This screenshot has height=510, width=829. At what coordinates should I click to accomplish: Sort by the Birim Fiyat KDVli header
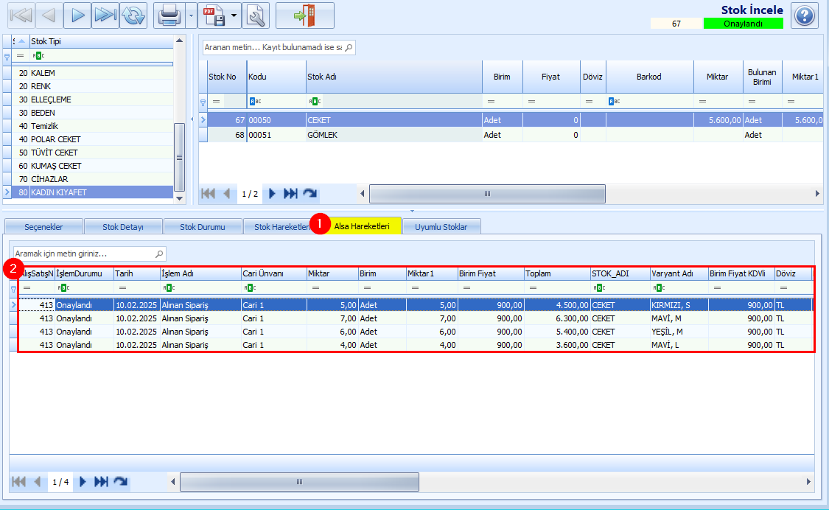click(x=741, y=273)
